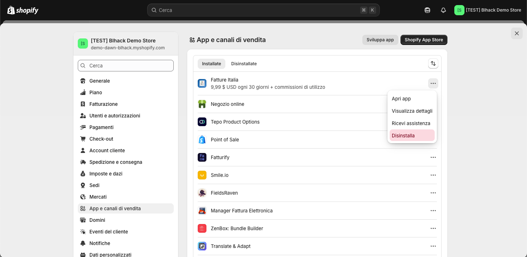Click the Fatture Italia app name

tap(225, 80)
